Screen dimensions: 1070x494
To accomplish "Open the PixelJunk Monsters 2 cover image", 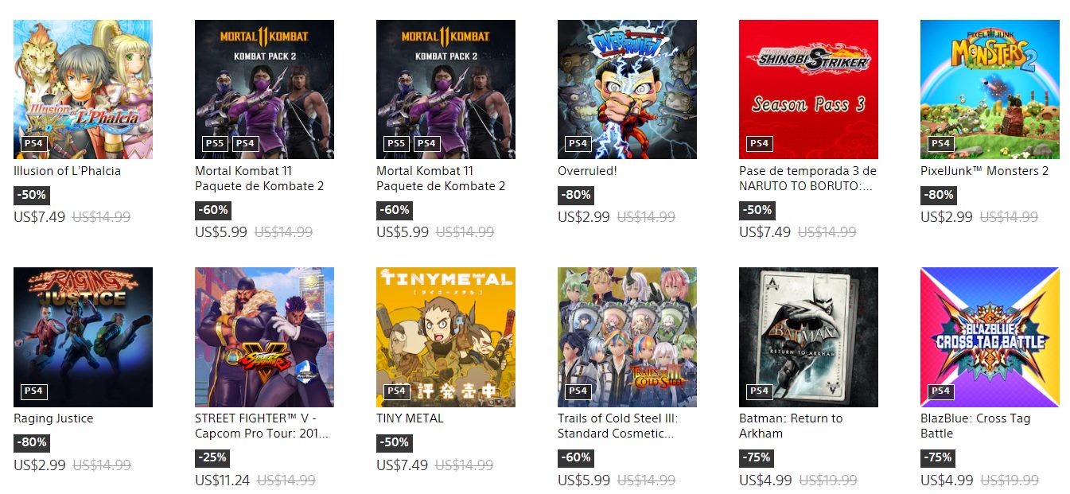I will (x=990, y=90).
